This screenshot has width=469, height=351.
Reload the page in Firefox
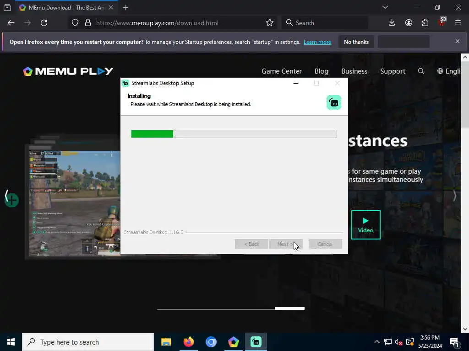click(x=44, y=23)
